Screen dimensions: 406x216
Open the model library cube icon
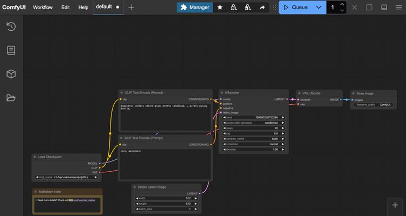coord(11,74)
